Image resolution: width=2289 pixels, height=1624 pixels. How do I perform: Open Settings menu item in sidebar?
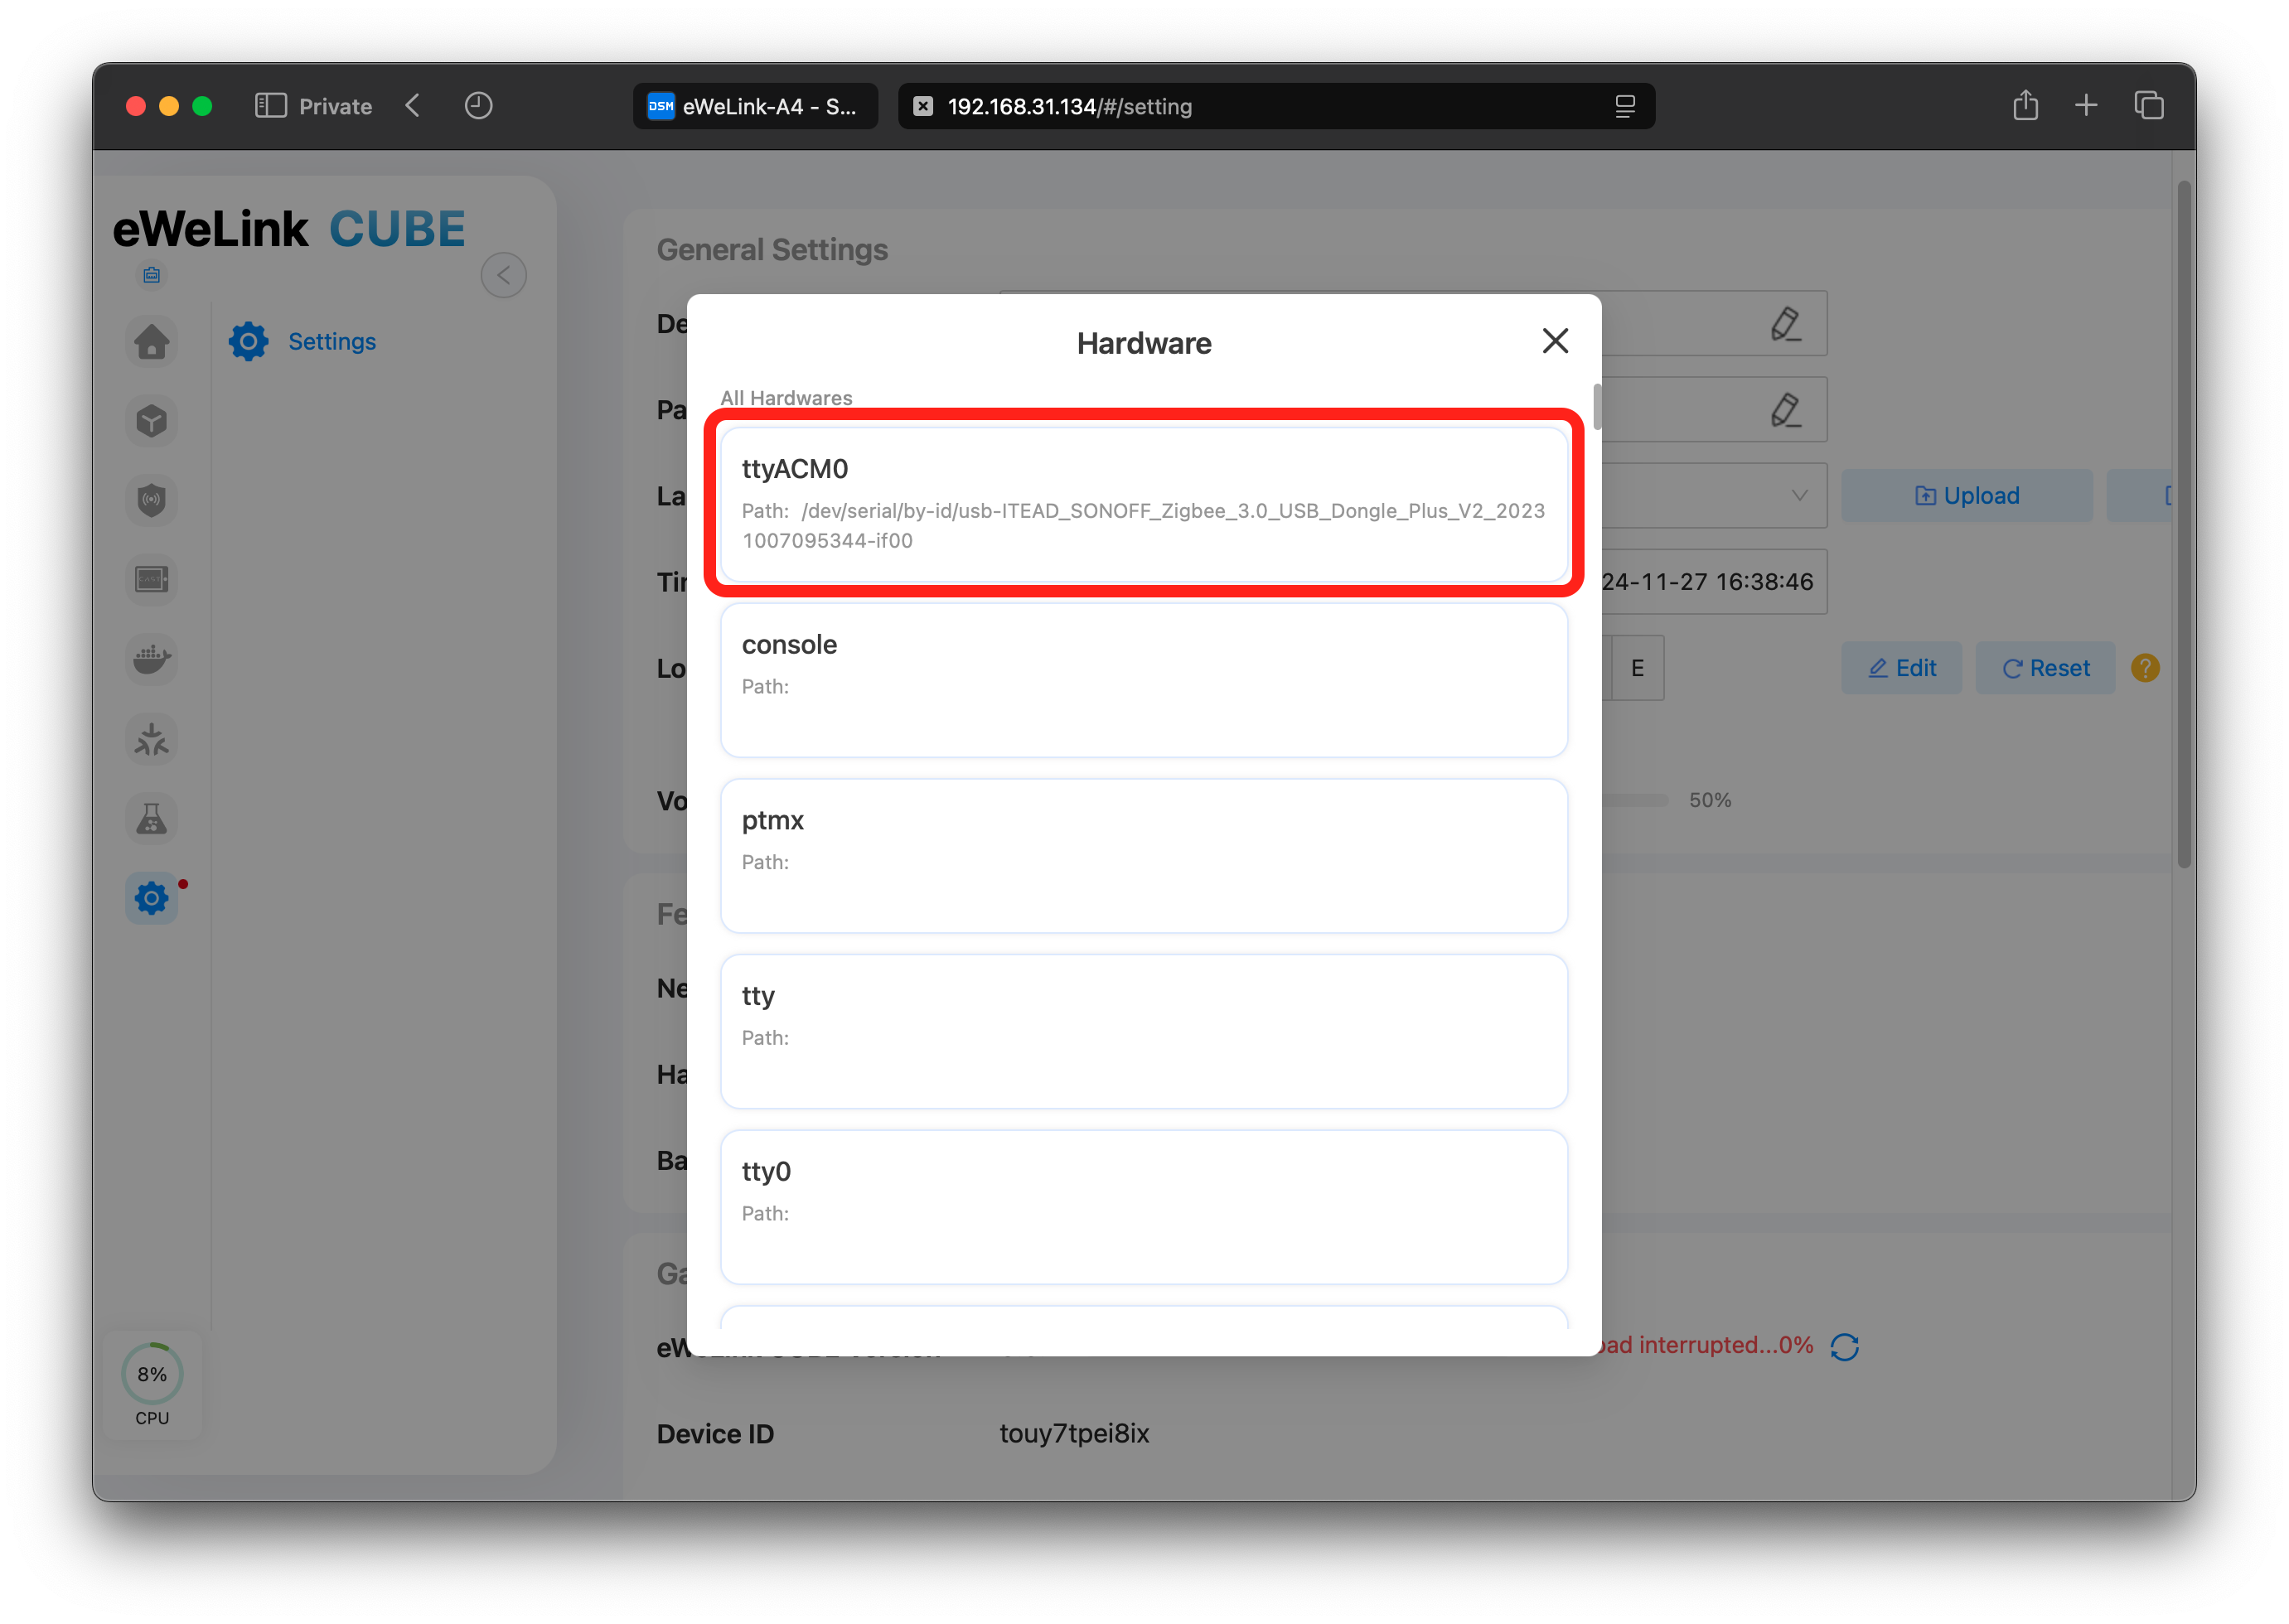[331, 341]
